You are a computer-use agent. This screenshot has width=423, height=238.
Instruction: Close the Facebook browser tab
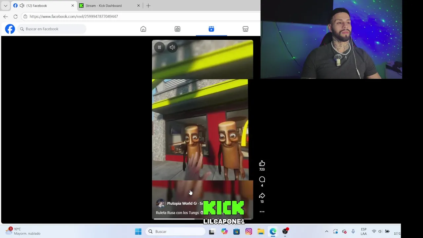click(x=73, y=6)
